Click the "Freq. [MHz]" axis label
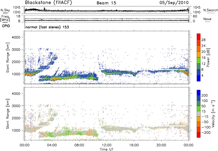Image resolution: width=218 pixels, height=151 pixels. 5,19
